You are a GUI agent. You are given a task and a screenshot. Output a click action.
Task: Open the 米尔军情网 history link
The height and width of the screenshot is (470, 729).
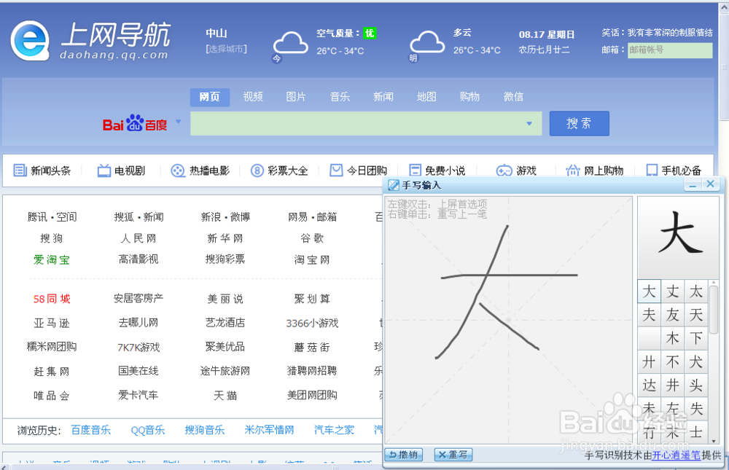pyautogui.click(x=269, y=430)
